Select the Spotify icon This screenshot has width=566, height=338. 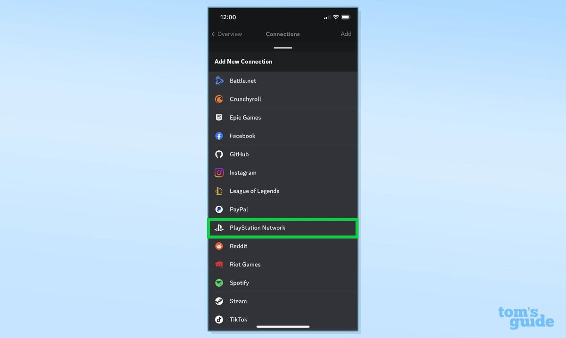click(219, 282)
